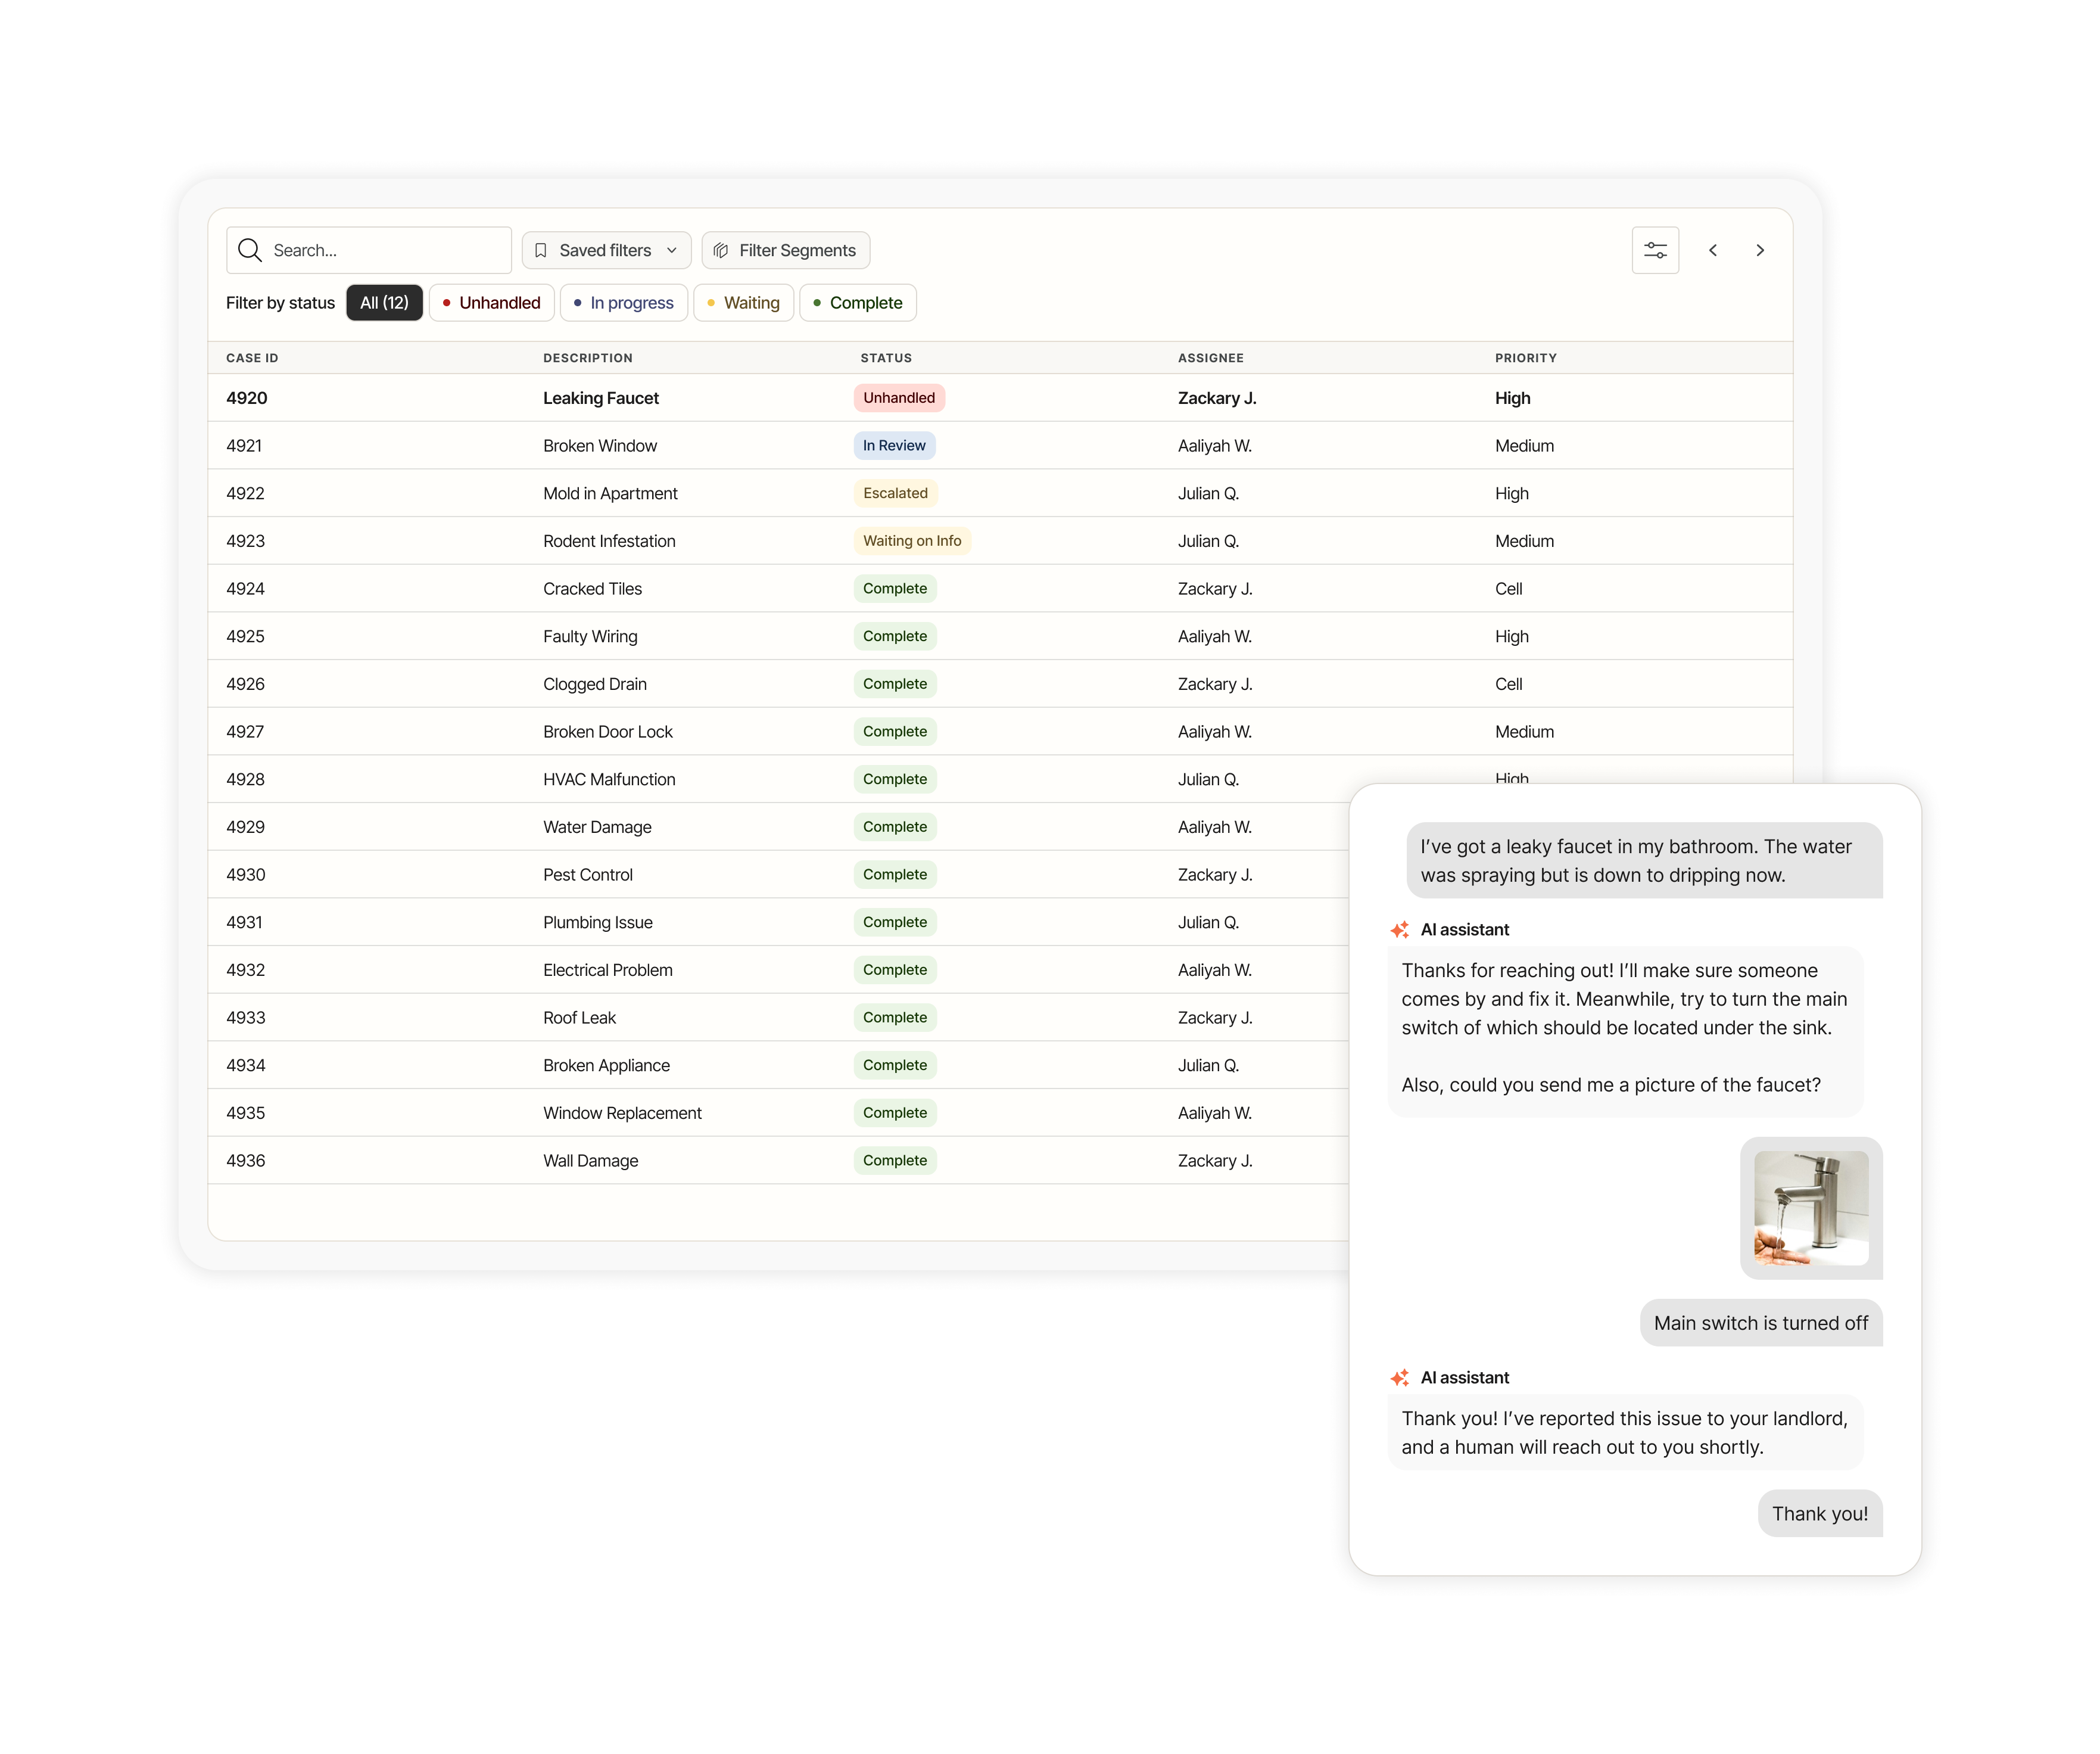Image resolution: width=2100 pixels, height=1754 pixels.
Task: Filter by Unhandled status
Action: click(x=491, y=303)
